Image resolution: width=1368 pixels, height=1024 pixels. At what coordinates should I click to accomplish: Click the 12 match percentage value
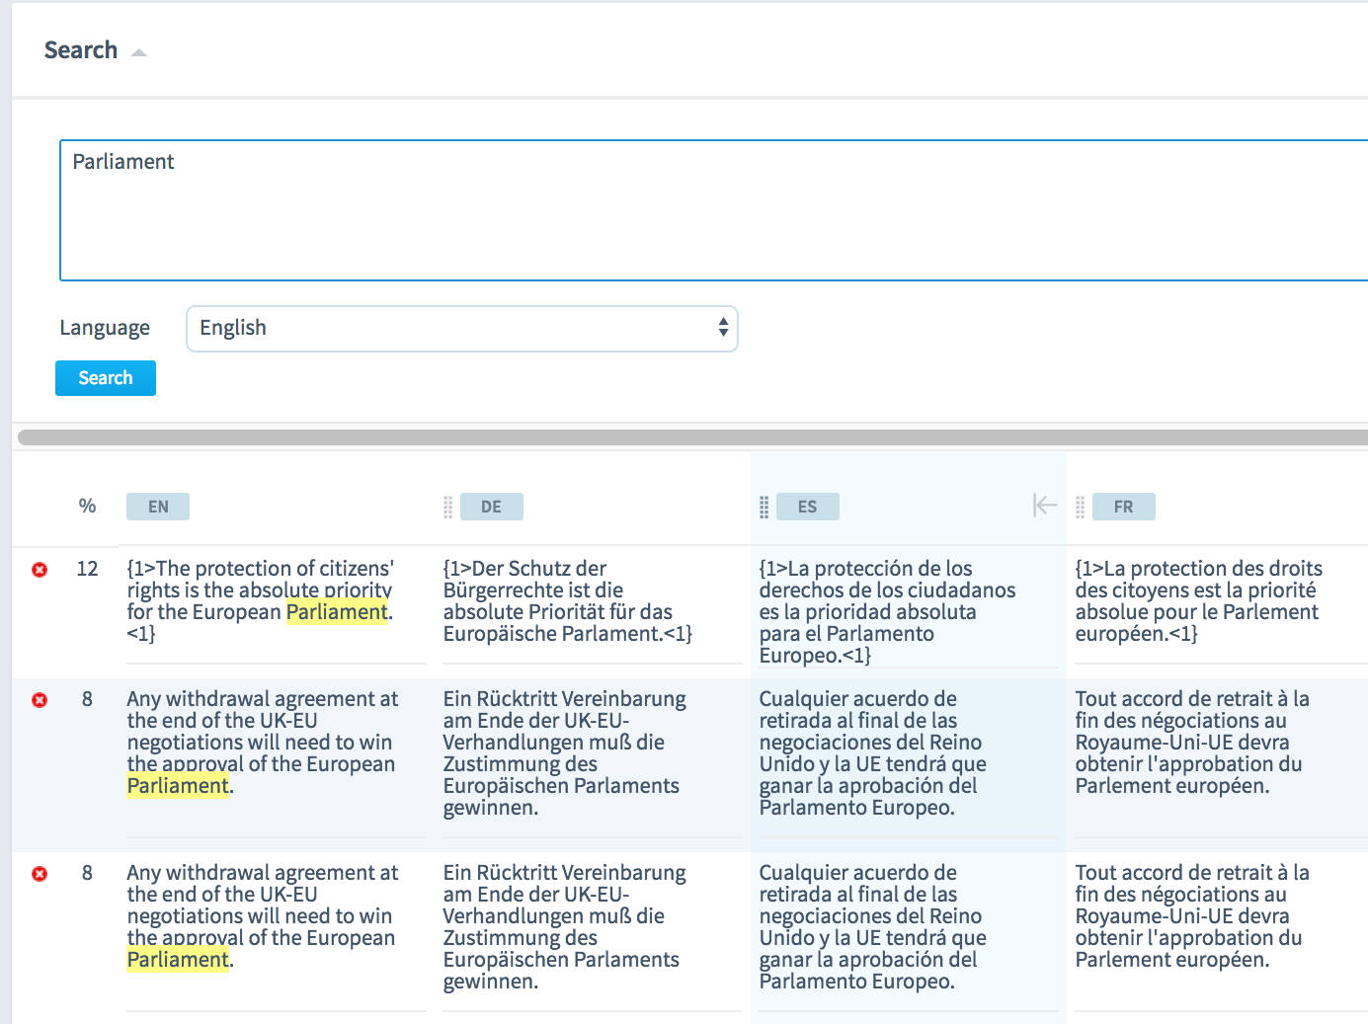[x=87, y=569]
